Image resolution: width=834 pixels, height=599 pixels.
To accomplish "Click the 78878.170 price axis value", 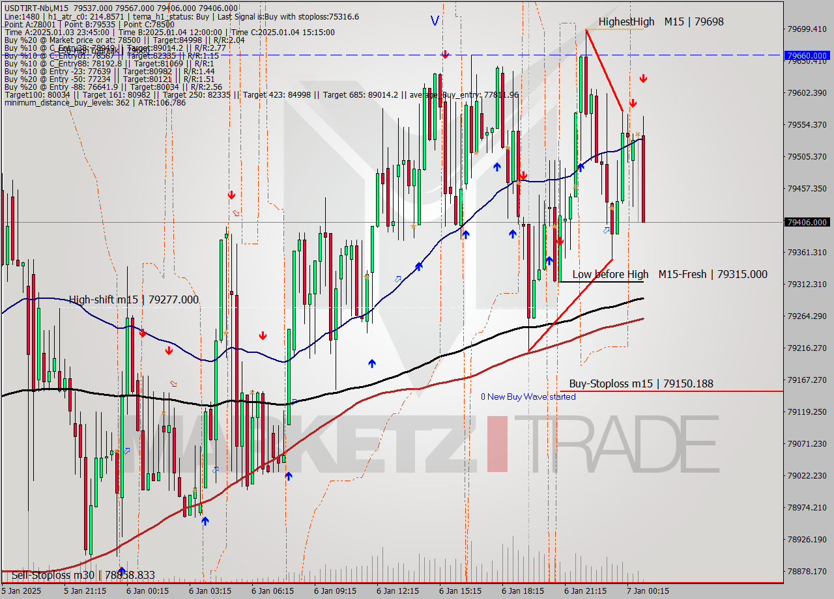I will coord(807,572).
